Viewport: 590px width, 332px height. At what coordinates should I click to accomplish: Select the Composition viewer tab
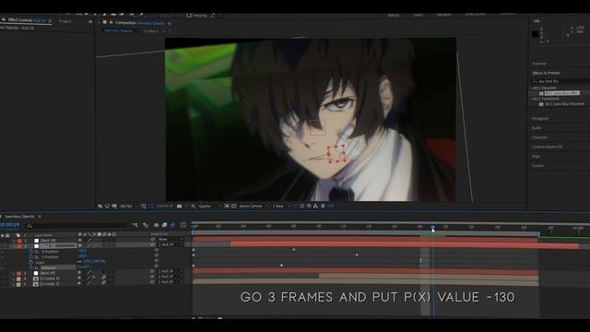pos(139,23)
